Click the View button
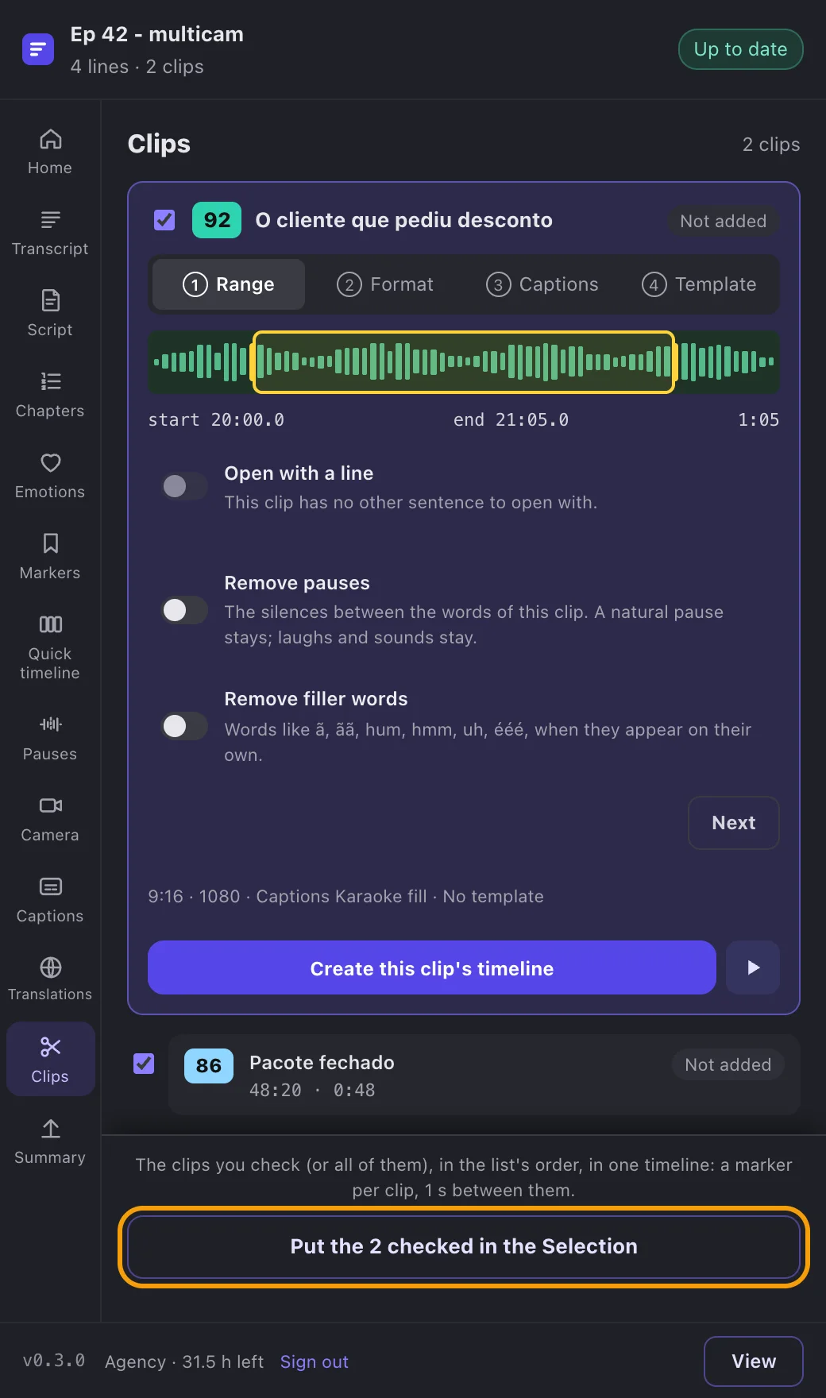This screenshot has height=1398, width=826. (753, 1361)
